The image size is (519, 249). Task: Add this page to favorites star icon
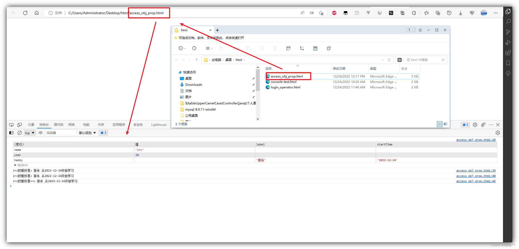321,13
